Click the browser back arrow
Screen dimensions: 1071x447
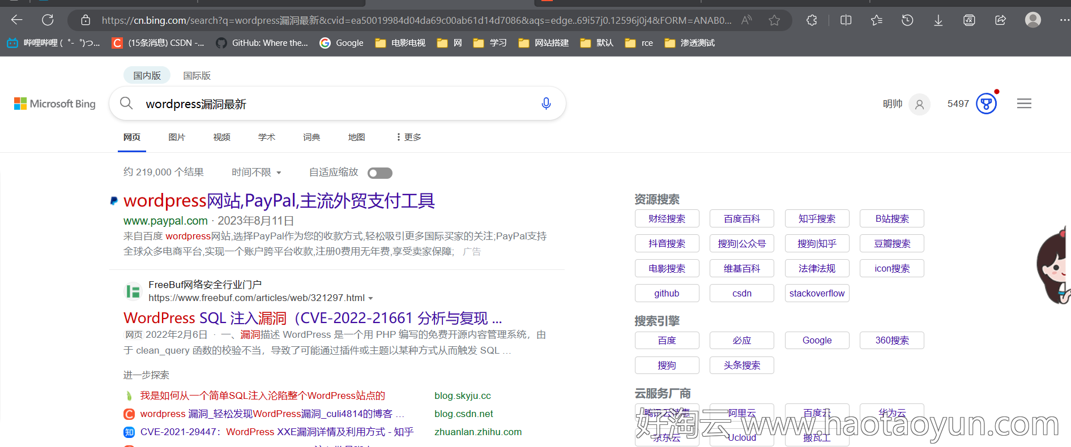pos(17,20)
